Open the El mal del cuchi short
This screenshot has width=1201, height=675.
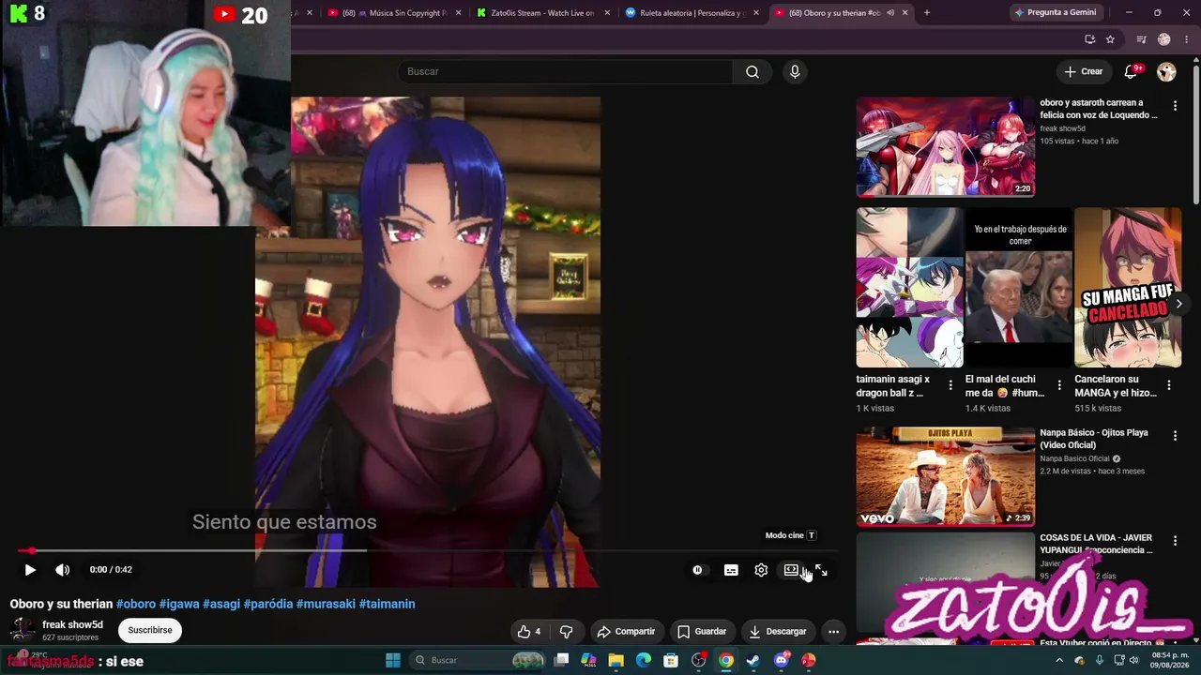(1019, 288)
